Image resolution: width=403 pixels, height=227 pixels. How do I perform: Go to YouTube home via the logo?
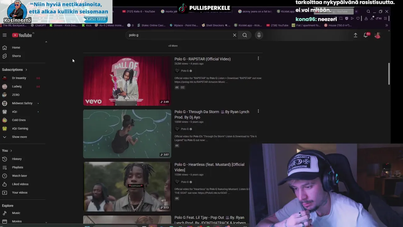pyautogui.click(x=22, y=35)
